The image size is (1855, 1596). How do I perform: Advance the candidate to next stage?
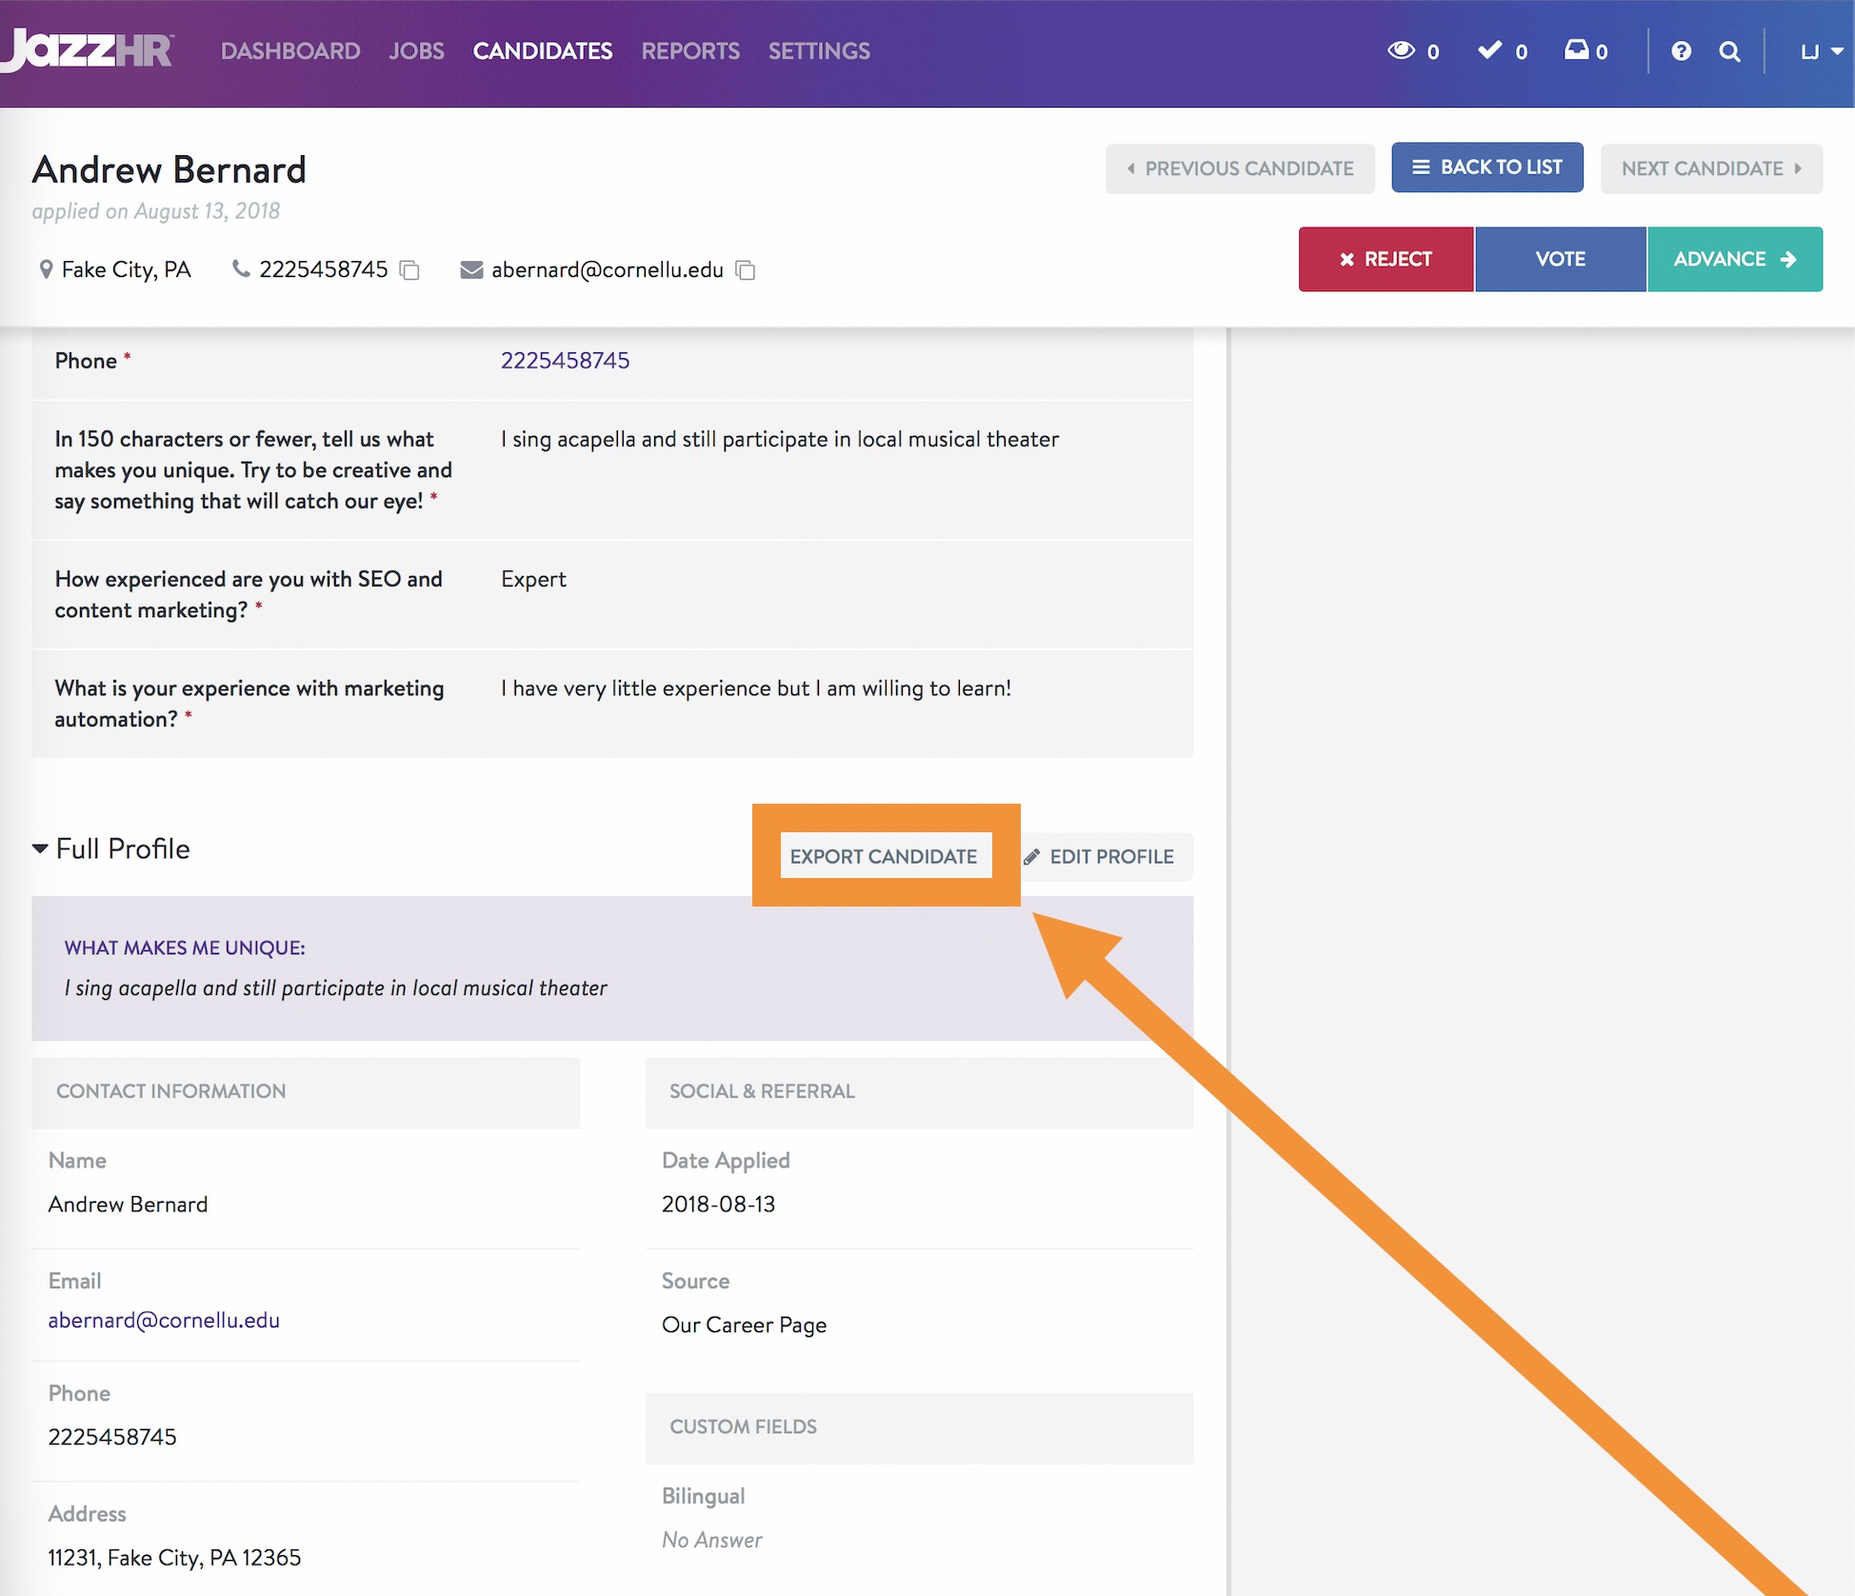coord(1734,259)
